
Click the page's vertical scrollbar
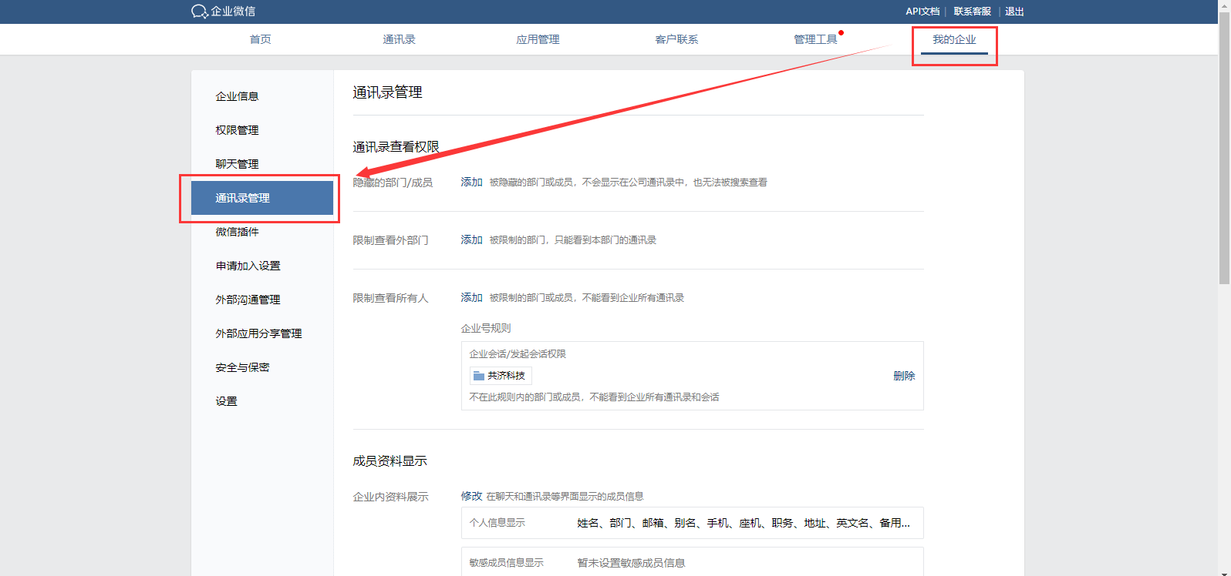[x=1224, y=154]
